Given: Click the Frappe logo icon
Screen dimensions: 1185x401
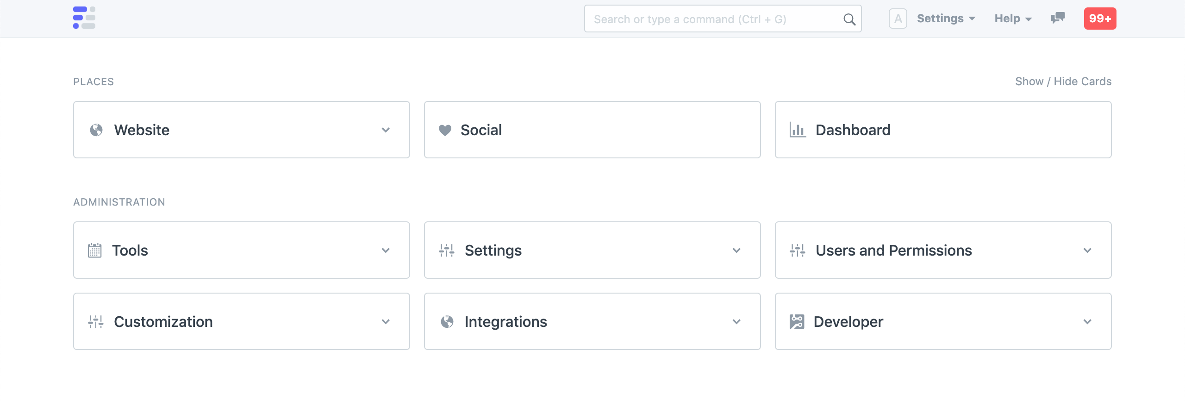Looking at the screenshot, I should click(84, 18).
